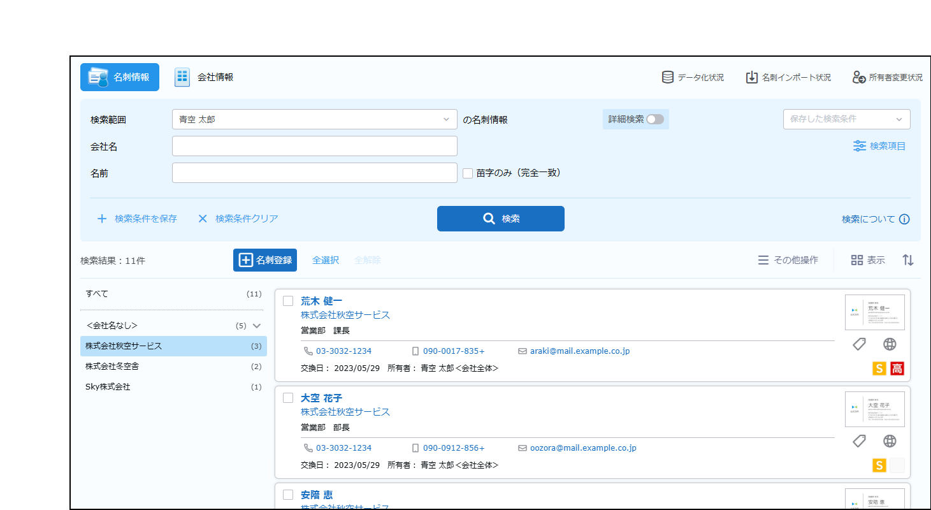Tick the checkbox next to 大空 花子
Viewport: 931px width, 510px height.
(x=288, y=398)
